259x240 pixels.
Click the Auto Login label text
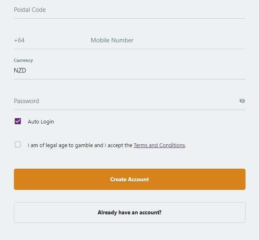tap(41, 121)
